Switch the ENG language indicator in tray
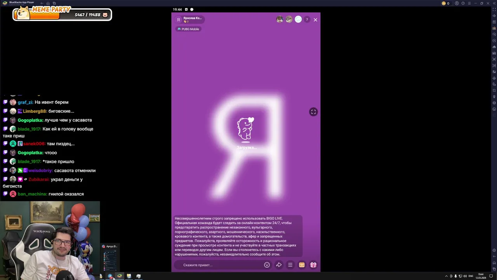Screen dimensions: 497x280 point(471,276)
